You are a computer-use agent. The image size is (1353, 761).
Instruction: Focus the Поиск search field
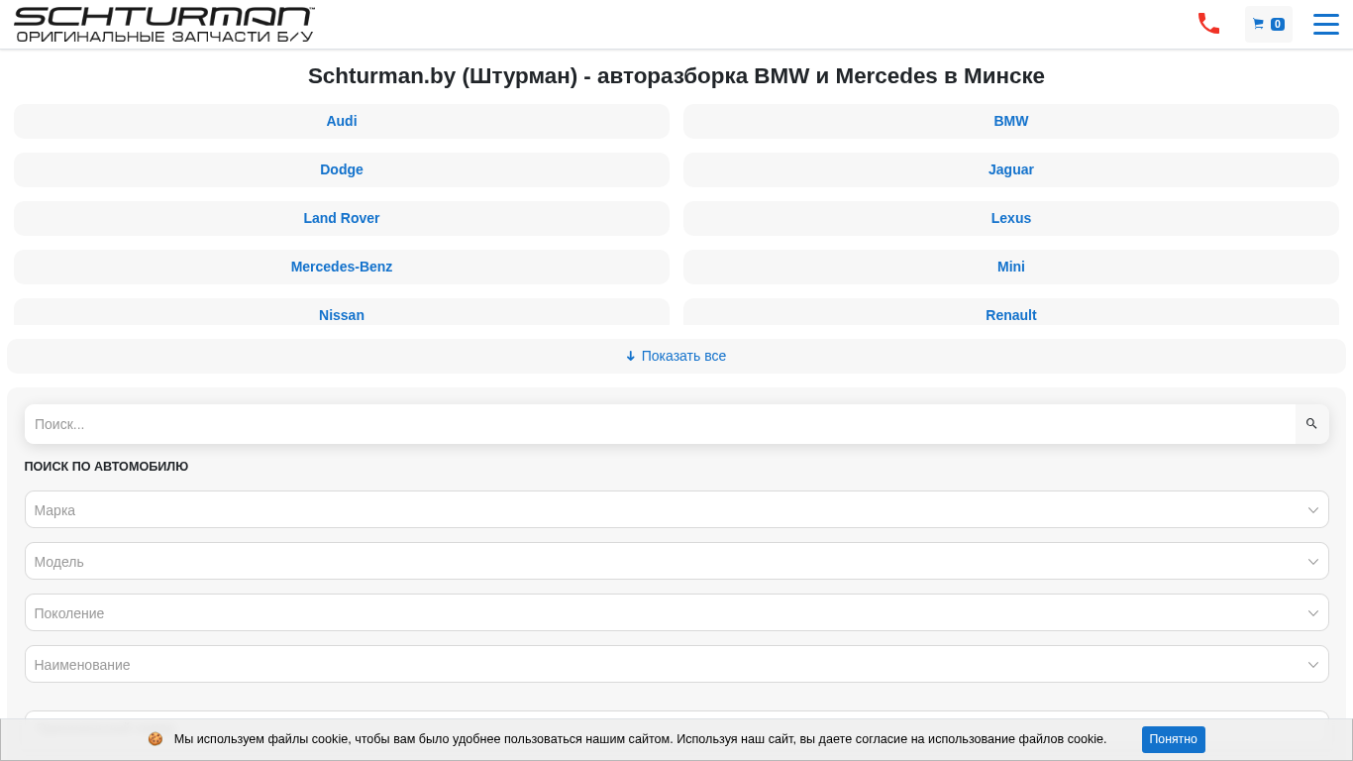coord(660,424)
